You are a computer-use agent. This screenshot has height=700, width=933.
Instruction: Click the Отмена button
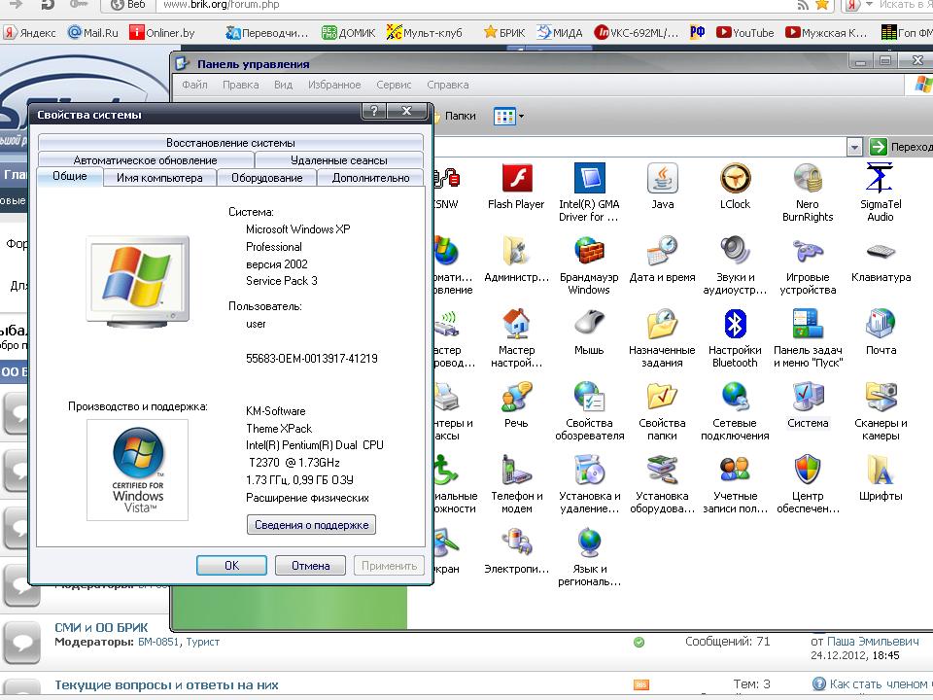point(310,565)
